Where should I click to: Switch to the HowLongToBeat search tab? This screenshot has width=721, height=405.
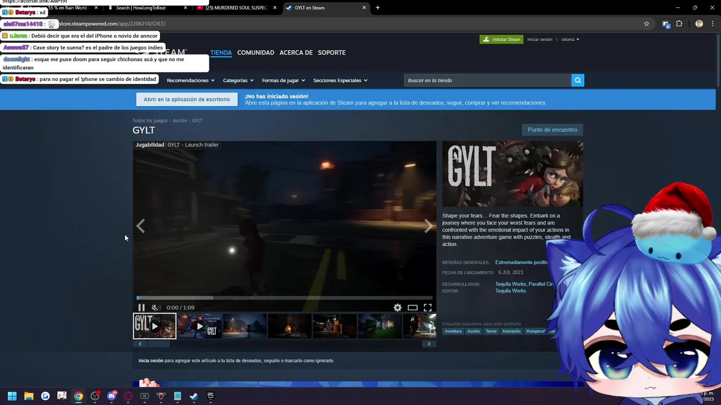(149, 8)
